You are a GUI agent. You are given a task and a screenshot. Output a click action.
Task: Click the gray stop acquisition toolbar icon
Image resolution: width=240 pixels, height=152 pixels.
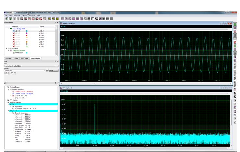[14, 19]
